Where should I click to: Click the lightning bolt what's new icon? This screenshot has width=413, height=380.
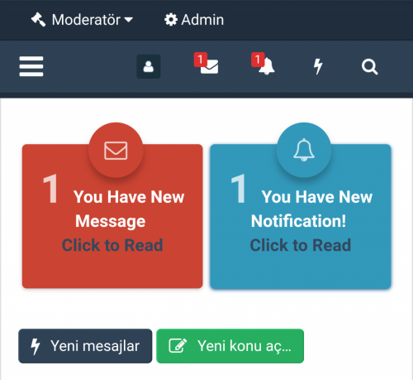click(318, 66)
